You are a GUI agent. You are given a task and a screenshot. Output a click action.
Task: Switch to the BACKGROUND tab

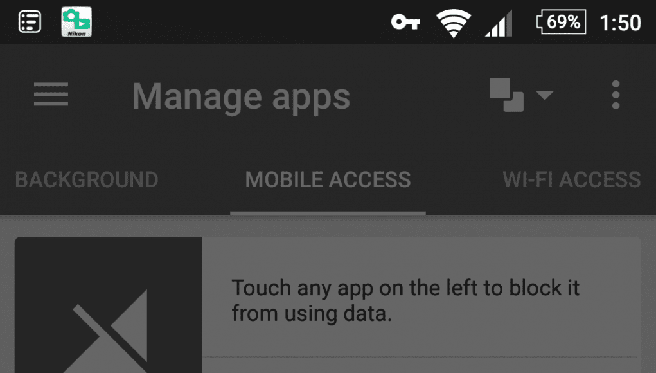(87, 179)
